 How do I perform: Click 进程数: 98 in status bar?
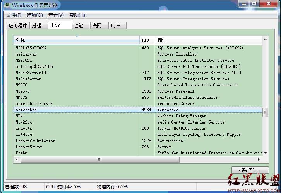(15, 187)
